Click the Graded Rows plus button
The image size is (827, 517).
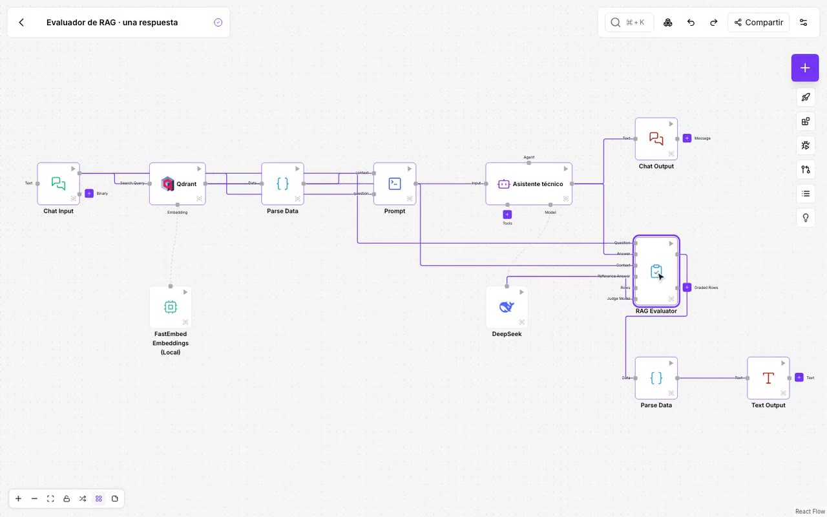point(687,288)
